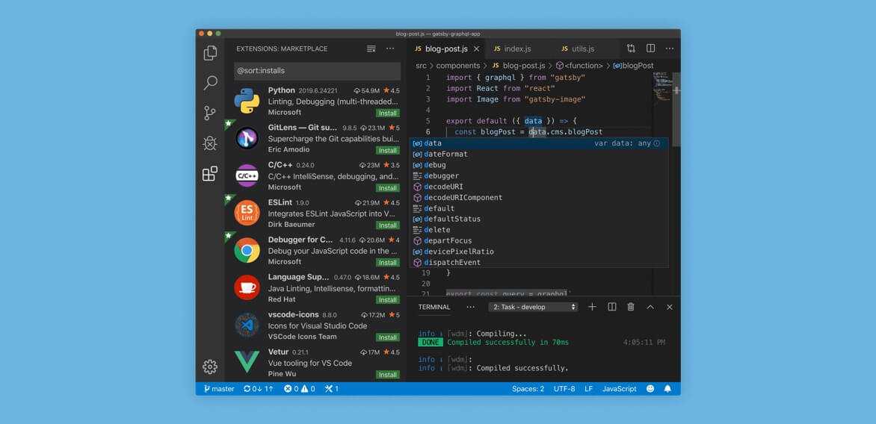Click the extension search input field
The width and height of the screenshot is (876, 424).
(x=318, y=71)
